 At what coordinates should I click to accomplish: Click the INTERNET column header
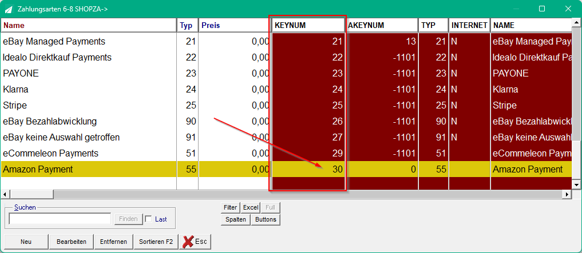(x=469, y=25)
